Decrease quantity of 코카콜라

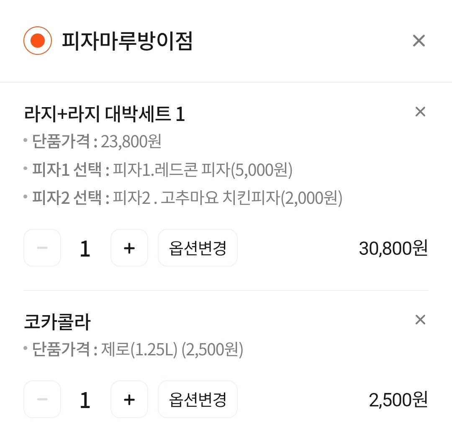42,399
